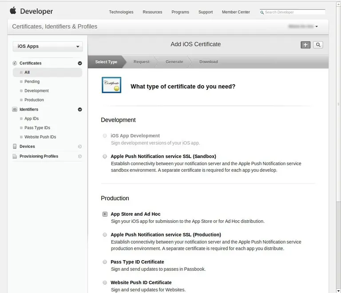Open the account name dropdown arrow

[x=317, y=27]
